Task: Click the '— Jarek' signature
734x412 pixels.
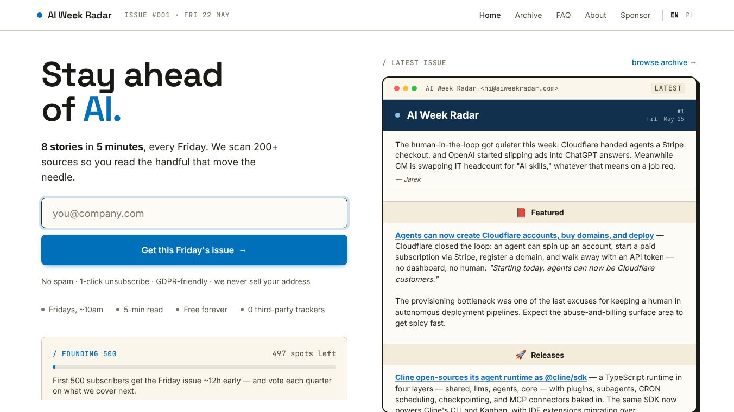Action: click(408, 179)
